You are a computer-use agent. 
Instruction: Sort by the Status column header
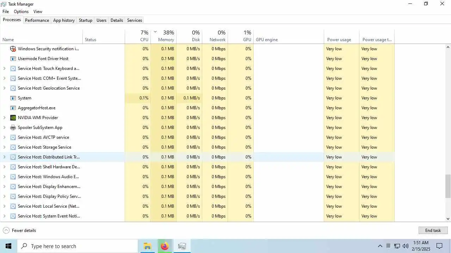104,36
